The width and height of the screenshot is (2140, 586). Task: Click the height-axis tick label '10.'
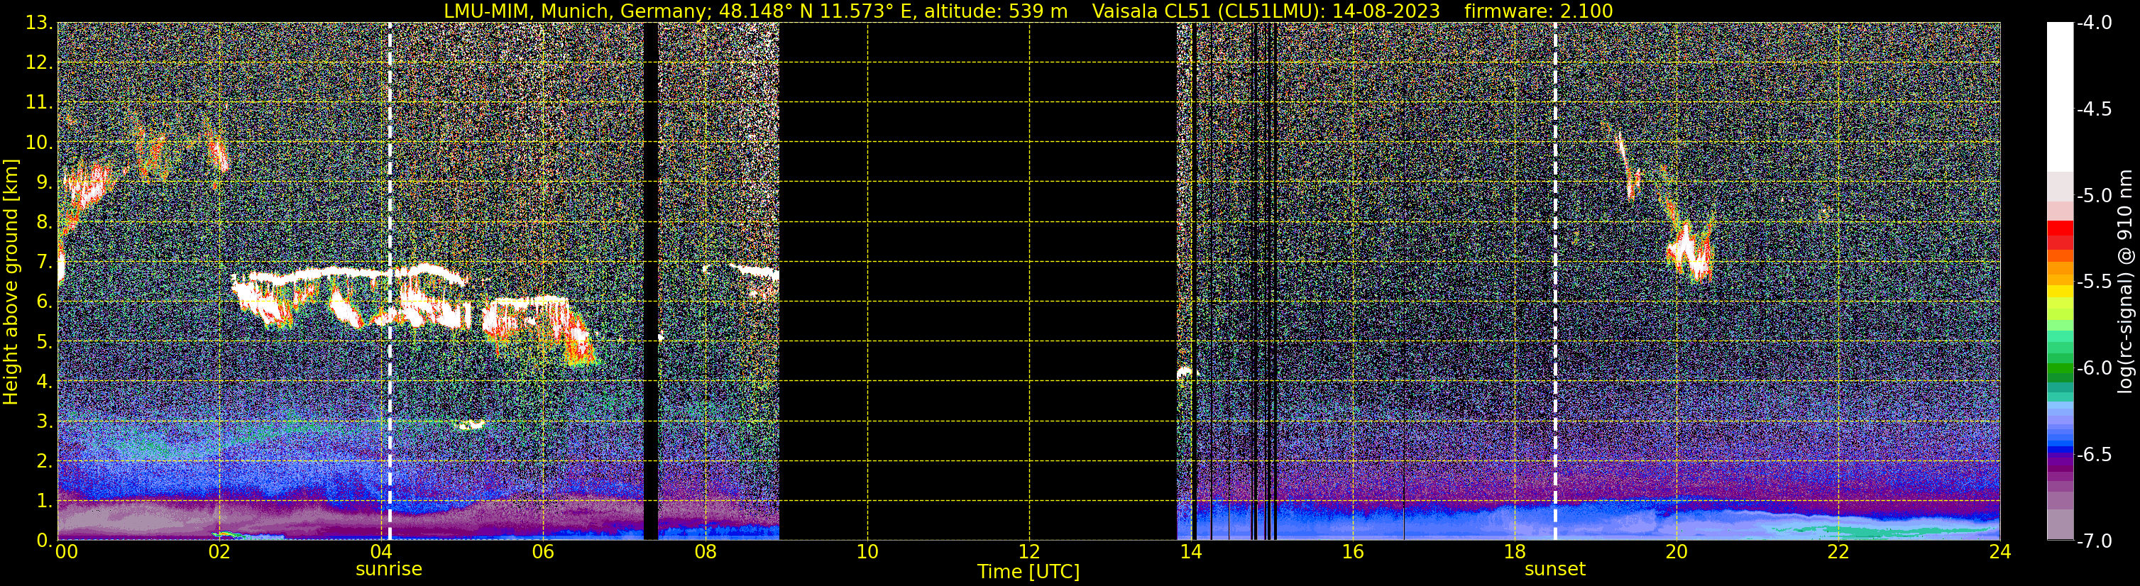pos(39,142)
